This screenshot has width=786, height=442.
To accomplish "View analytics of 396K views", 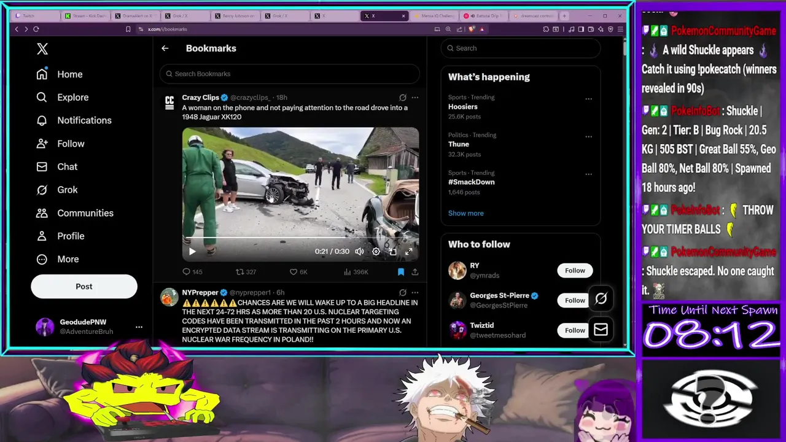I will coord(356,272).
